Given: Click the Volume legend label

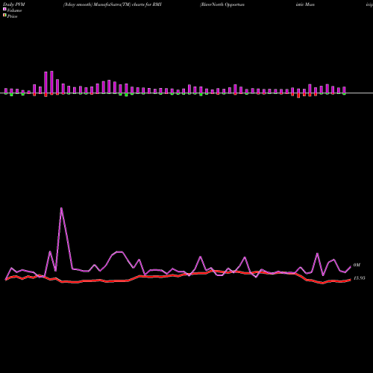Looking at the screenshot, I should (14, 10).
